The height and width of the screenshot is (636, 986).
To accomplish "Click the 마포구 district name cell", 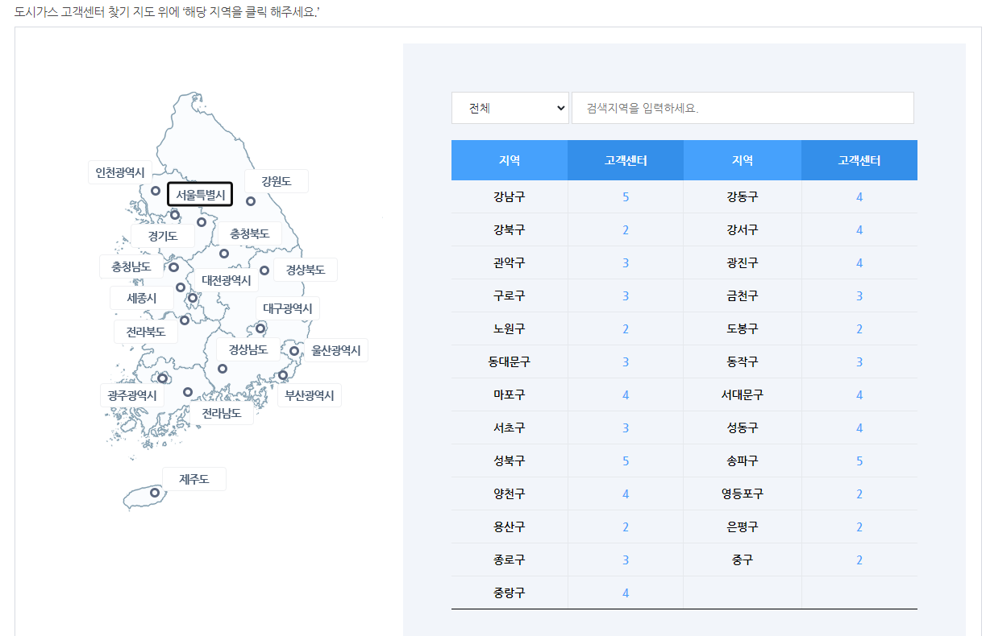I will (510, 394).
